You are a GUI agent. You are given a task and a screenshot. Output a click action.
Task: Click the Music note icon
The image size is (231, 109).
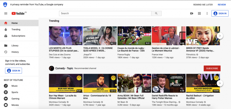6,86
